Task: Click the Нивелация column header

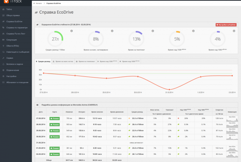Action: (x=232, y=112)
